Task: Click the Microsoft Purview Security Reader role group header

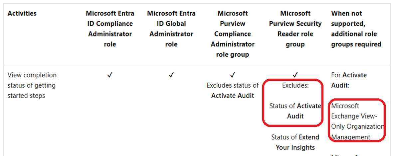Action: click(x=295, y=29)
